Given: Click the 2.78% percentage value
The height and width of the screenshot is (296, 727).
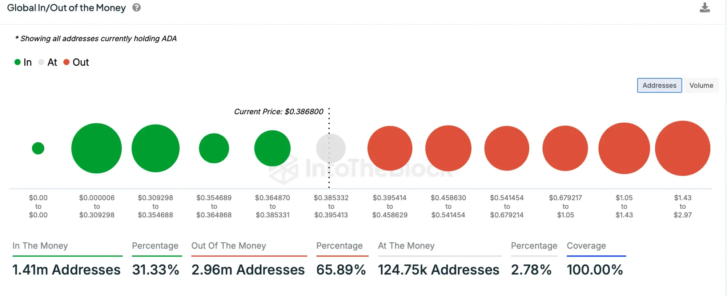Looking at the screenshot, I should [531, 270].
